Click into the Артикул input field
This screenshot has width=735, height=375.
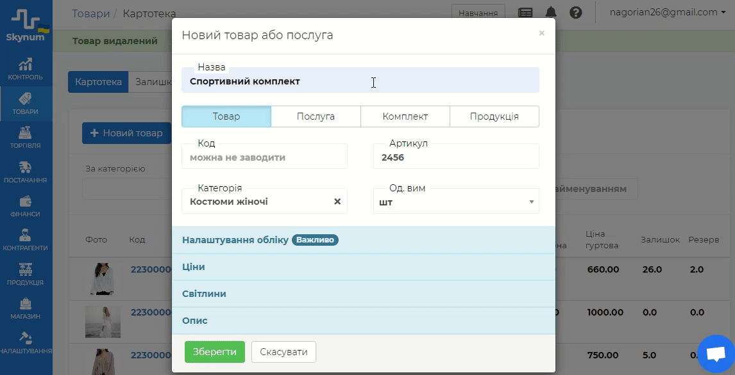[456, 157]
